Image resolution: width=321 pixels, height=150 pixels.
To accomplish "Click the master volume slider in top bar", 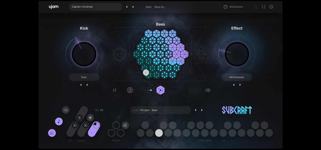I will [x=236, y=7].
